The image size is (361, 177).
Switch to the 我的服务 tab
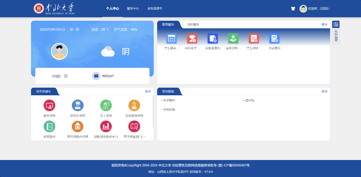pos(193,25)
